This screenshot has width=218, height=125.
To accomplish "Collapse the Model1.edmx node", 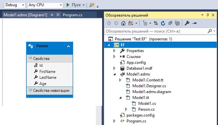I will click(x=115, y=74).
